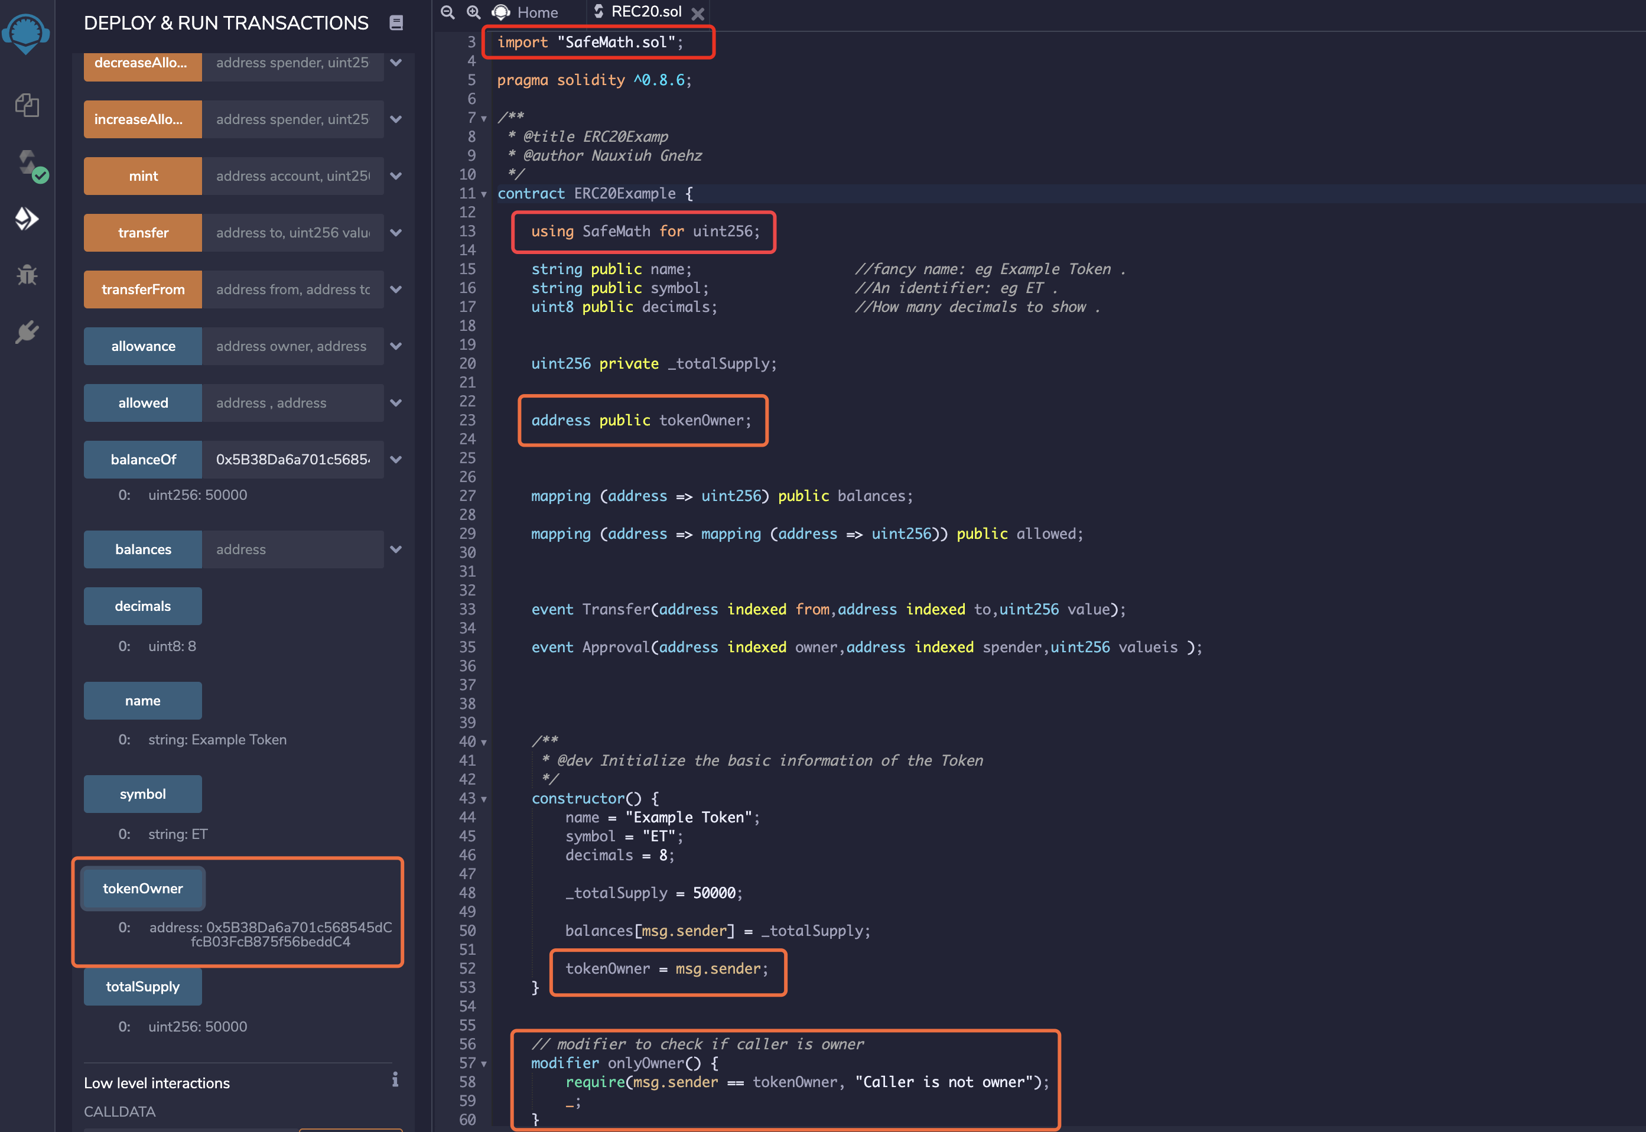The image size is (1646, 1132).
Task: Open the File Explorer sidebar icon
Action: 27,106
